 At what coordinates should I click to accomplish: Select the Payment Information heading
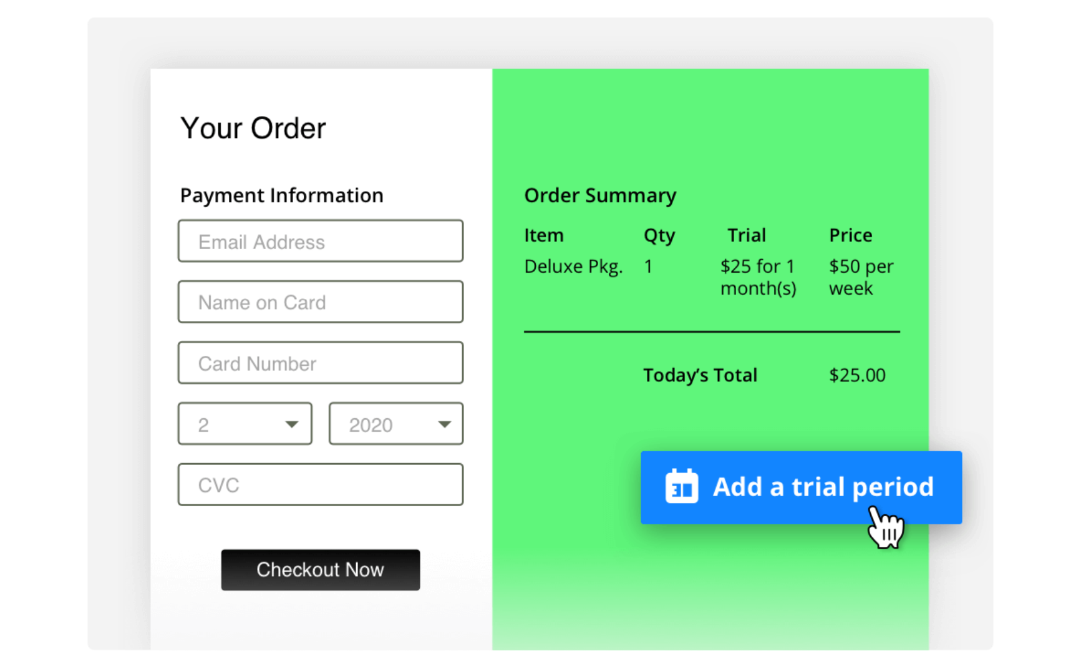click(x=281, y=195)
